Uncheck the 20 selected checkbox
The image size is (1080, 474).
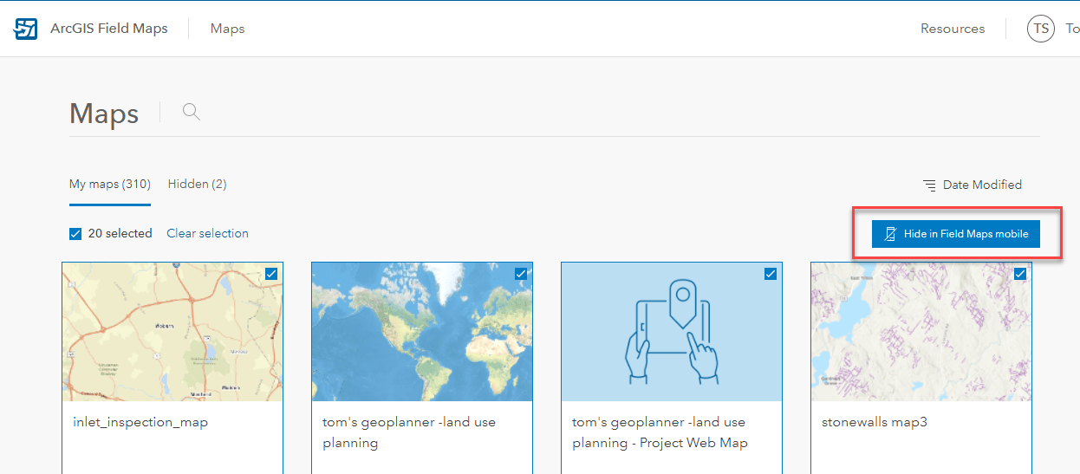click(75, 234)
